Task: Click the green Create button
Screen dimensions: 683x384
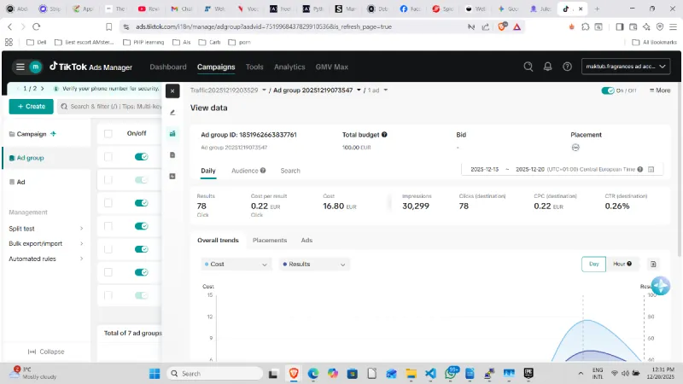Action: tap(31, 107)
